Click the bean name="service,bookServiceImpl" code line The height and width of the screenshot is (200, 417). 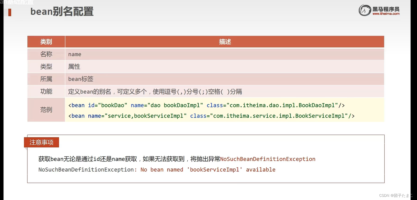(211, 116)
